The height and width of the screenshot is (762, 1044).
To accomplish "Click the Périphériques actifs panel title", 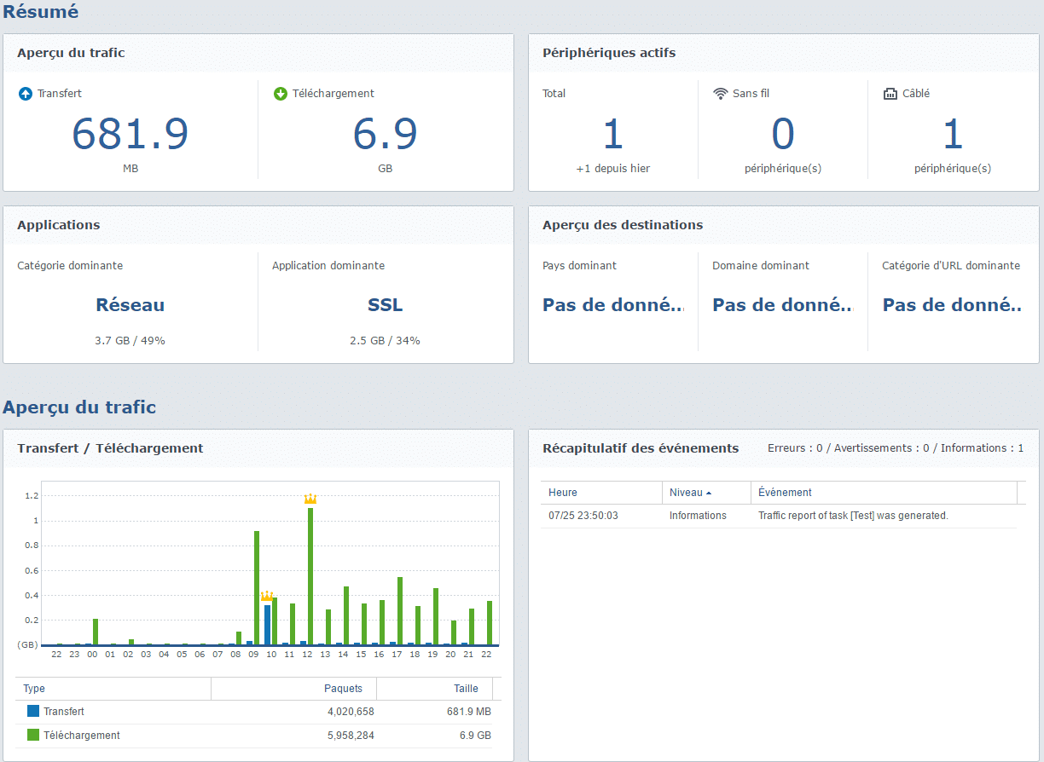I will click(x=609, y=53).
